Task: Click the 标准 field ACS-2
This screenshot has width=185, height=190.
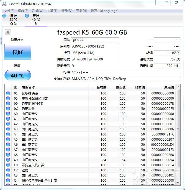Action: point(126,72)
